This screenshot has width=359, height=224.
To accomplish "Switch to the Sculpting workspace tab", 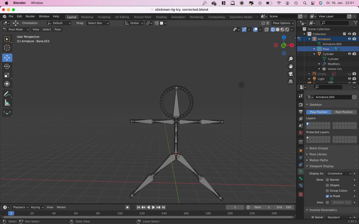I will point(104,17).
